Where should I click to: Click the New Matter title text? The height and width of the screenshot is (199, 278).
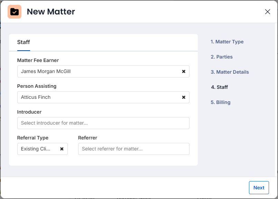coord(51,12)
